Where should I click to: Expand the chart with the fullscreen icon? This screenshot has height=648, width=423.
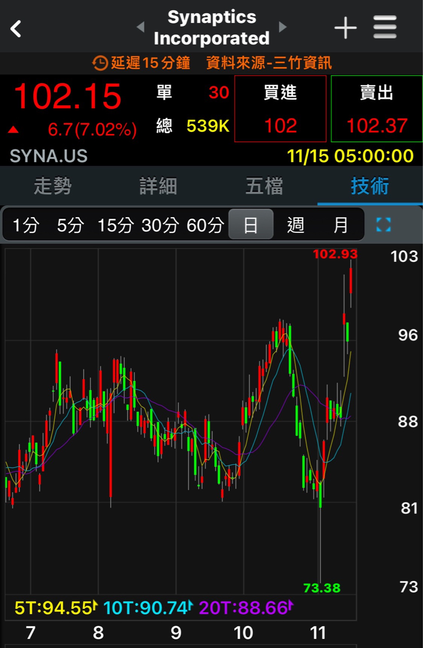(384, 224)
